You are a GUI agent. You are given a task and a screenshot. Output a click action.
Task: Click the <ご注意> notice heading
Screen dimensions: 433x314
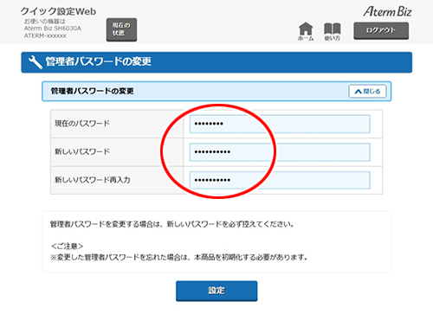pos(68,247)
